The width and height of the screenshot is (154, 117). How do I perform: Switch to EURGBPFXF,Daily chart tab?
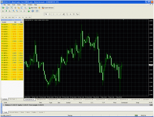click(x=65, y=100)
